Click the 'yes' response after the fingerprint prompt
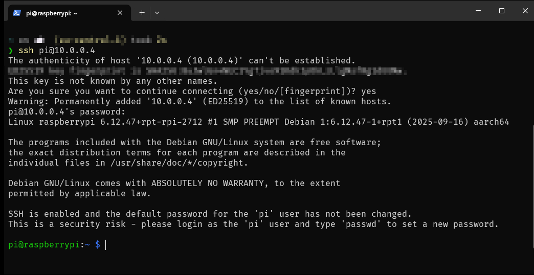534x275 pixels. coord(368,91)
